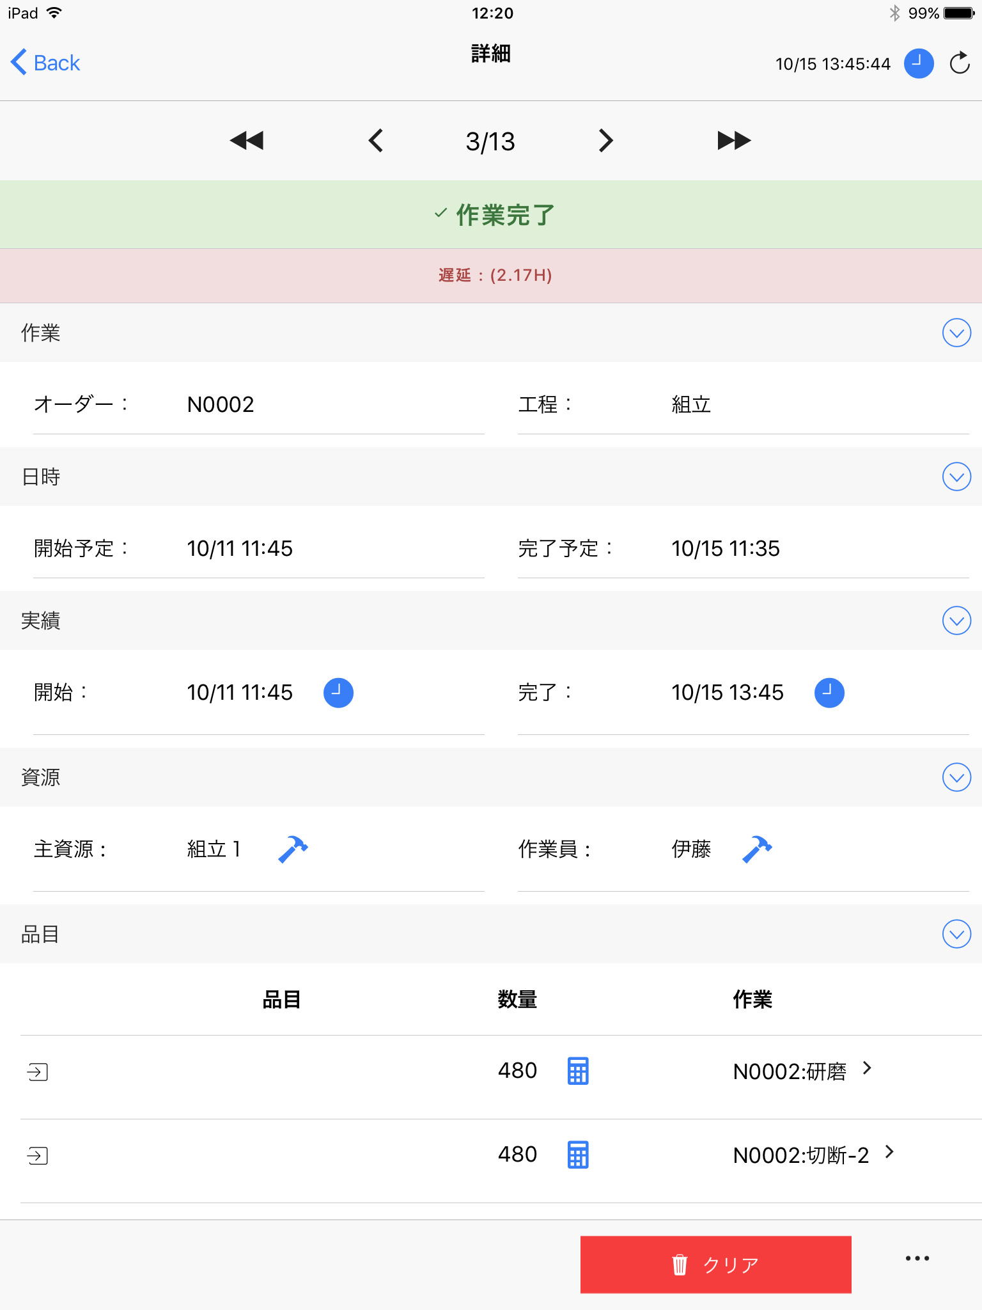Tap hammer icon next to 伊藤
Screen dimensions: 982x1310
(x=757, y=849)
